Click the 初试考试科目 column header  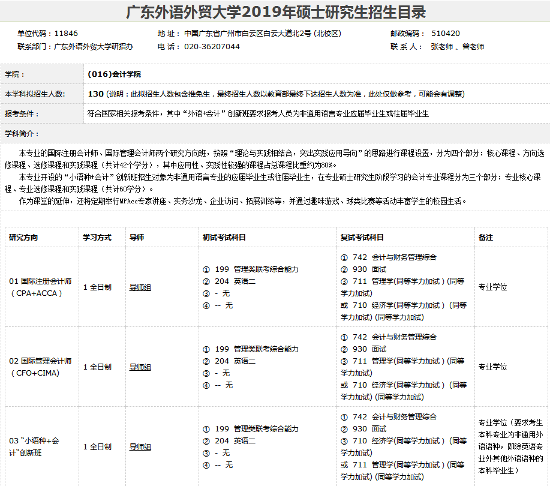(x=224, y=237)
